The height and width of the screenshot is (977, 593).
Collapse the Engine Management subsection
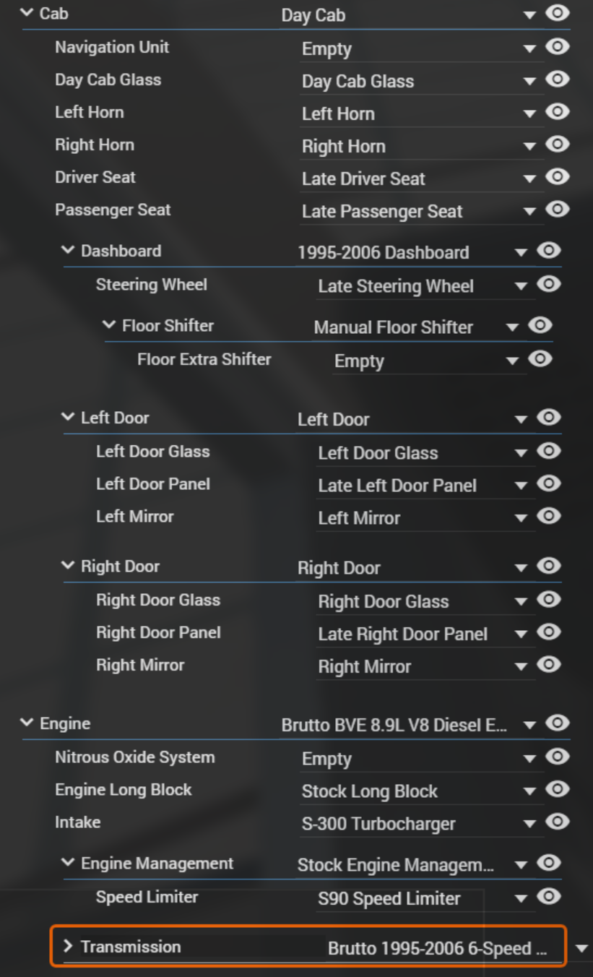(69, 864)
